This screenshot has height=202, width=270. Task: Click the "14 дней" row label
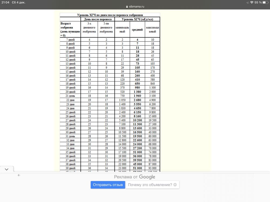tap(70, 68)
